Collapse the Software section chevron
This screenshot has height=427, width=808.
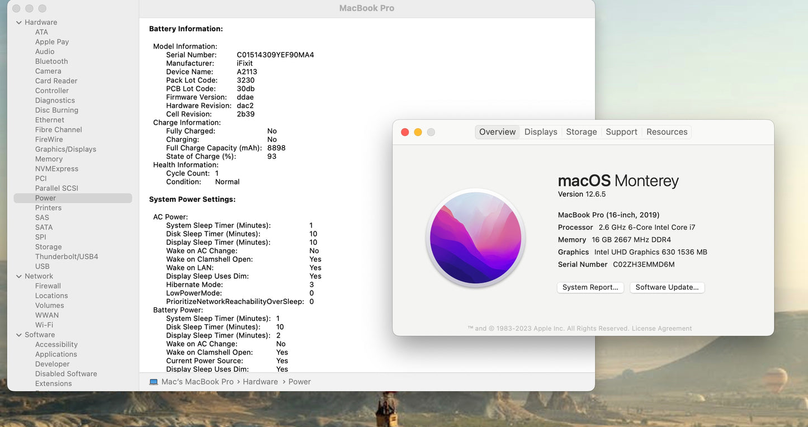(x=19, y=335)
